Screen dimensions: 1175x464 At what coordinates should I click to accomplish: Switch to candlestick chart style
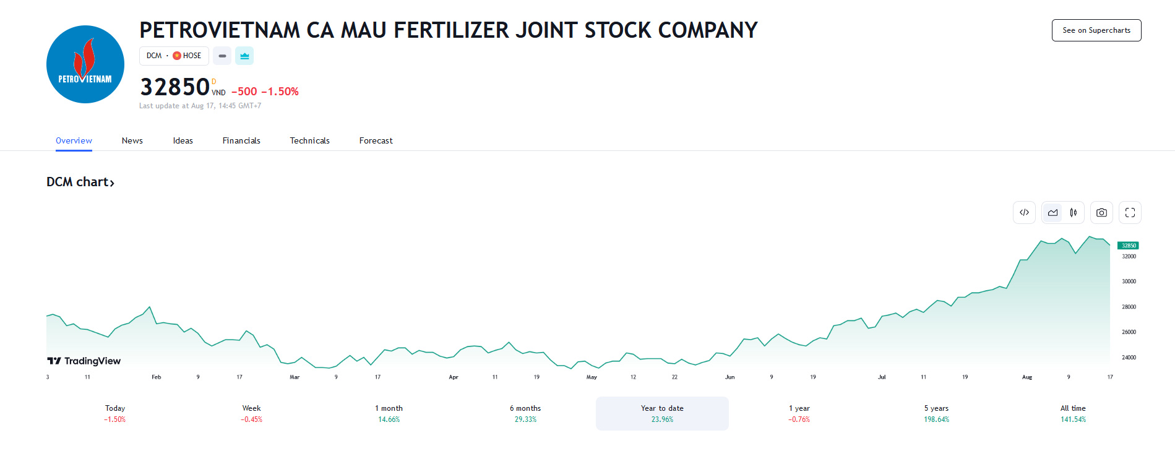(x=1074, y=213)
